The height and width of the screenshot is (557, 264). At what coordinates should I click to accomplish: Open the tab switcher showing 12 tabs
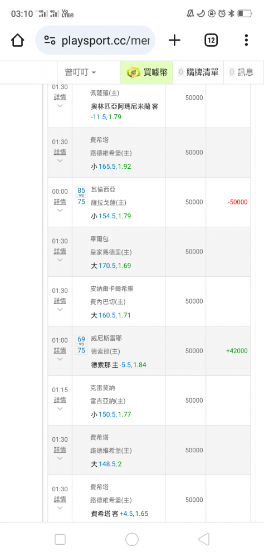coord(211,40)
